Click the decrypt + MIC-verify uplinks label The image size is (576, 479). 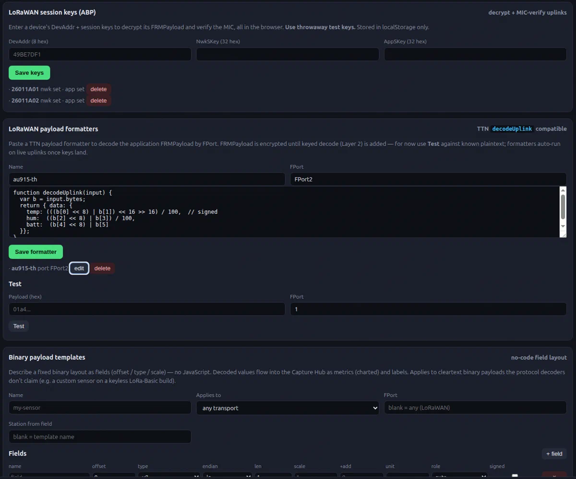pos(528,12)
